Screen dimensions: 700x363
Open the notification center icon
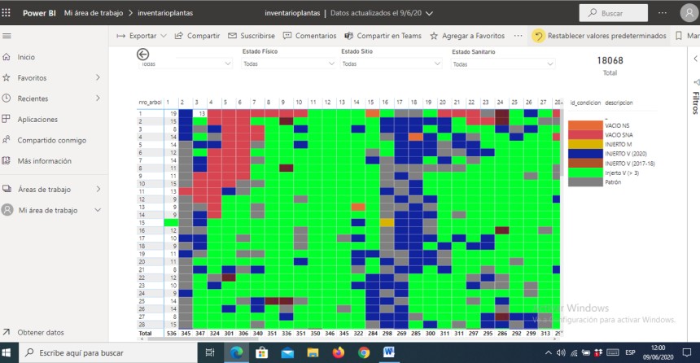[687, 352]
